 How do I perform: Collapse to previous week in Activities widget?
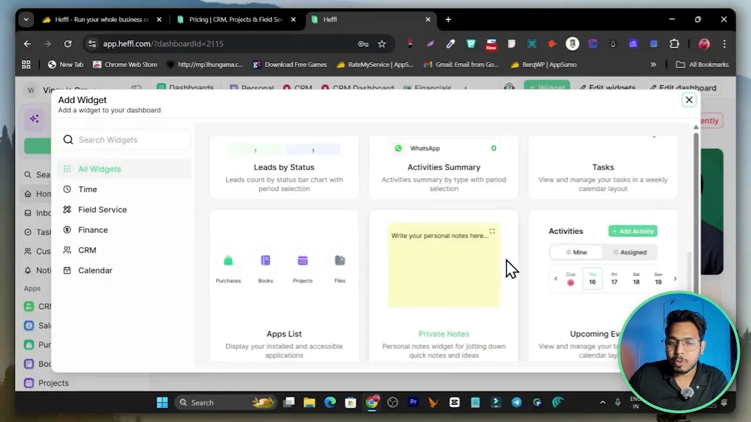556,278
